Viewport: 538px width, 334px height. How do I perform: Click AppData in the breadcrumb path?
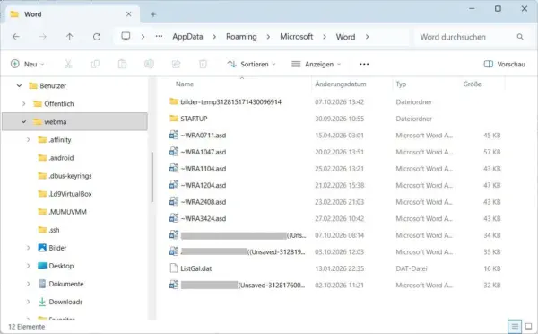(x=187, y=37)
